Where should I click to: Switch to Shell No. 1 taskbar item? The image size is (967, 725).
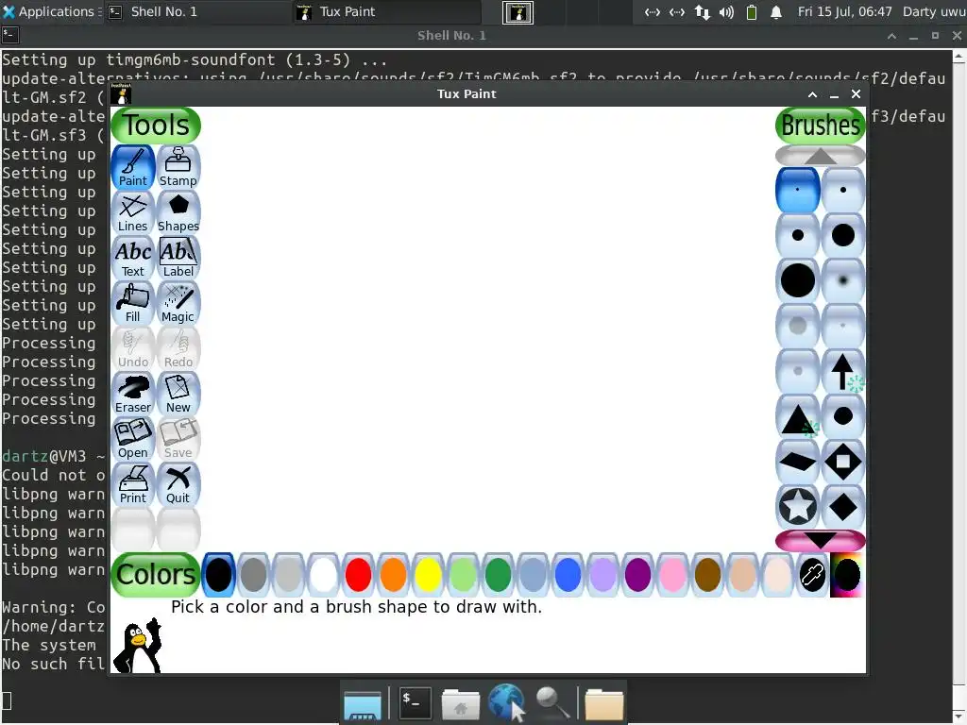[196, 11]
